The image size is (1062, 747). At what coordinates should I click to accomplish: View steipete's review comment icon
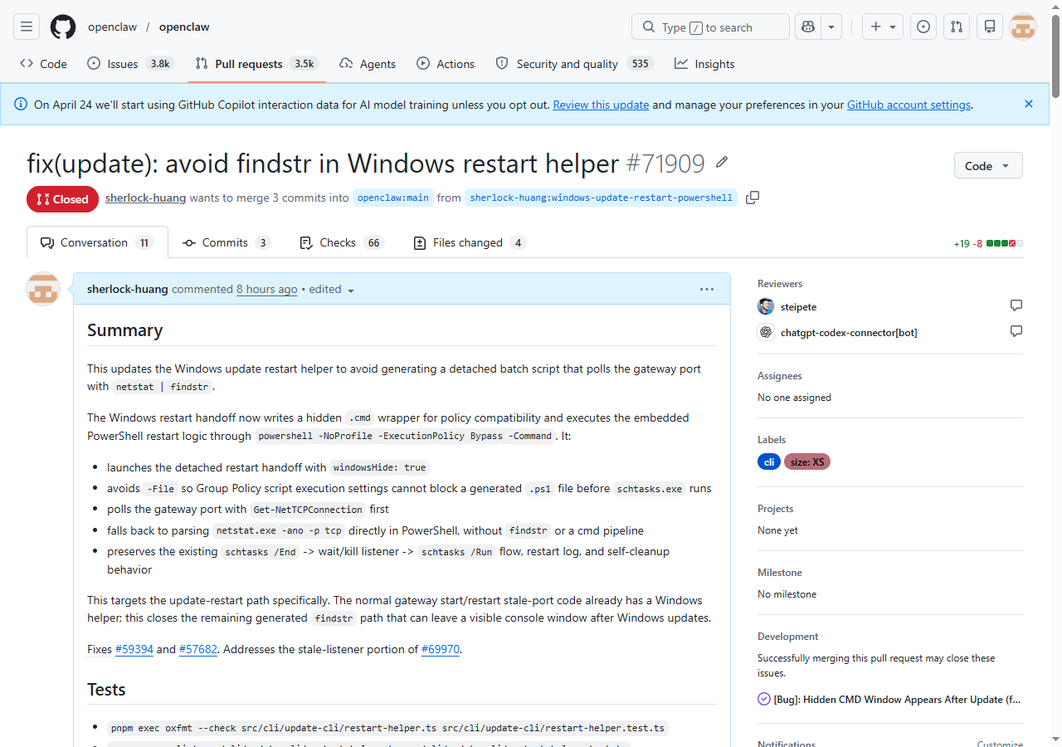click(1016, 305)
